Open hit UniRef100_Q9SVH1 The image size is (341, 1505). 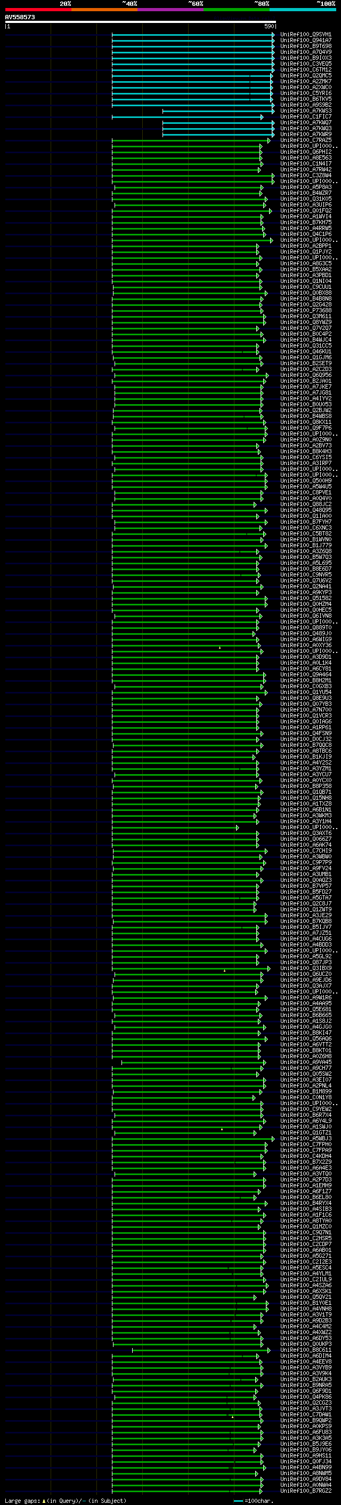306,35
